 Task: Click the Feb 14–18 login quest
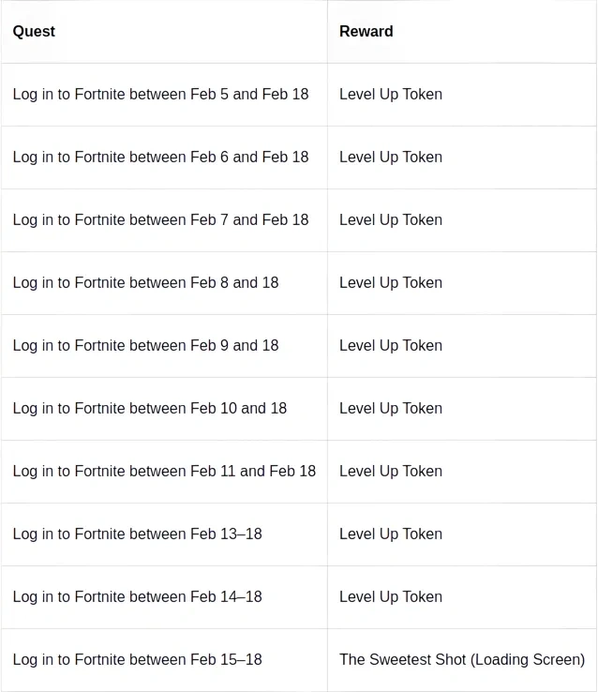click(137, 596)
